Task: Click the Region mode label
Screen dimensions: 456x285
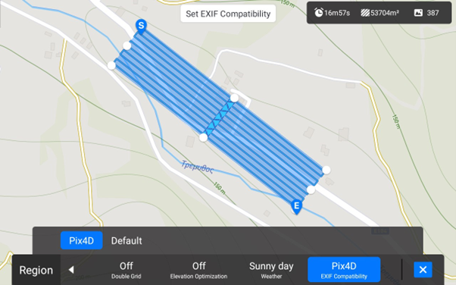Action: [36, 270]
